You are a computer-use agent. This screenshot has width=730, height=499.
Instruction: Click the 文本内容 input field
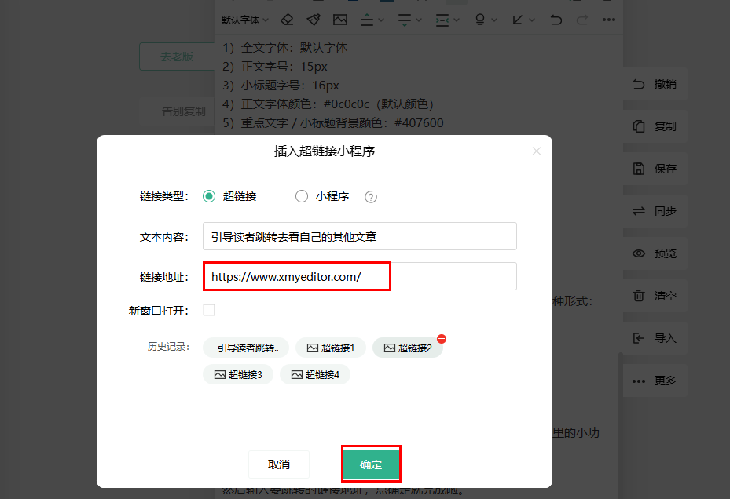(x=359, y=236)
